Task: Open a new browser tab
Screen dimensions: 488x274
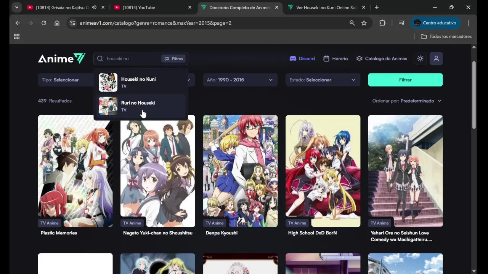Action: tap(377, 7)
